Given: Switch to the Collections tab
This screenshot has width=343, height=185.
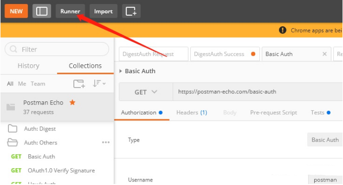Looking at the screenshot, I should pos(85,66).
